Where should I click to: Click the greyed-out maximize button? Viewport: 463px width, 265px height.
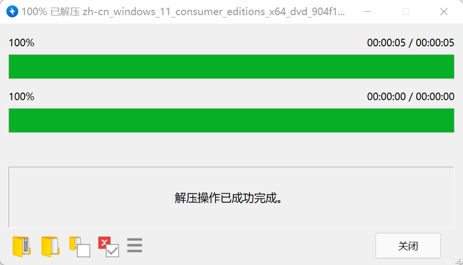(406, 12)
